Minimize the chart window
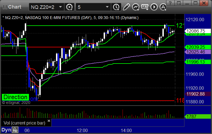Image resolution: width=212 pixels, height=134 pixels. click(187, 3)
